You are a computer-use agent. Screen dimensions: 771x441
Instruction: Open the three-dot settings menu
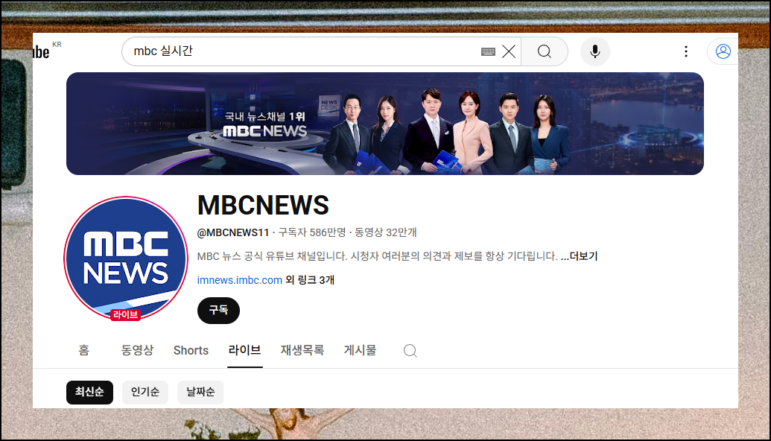pyautogui.click(x=686, y=51)
